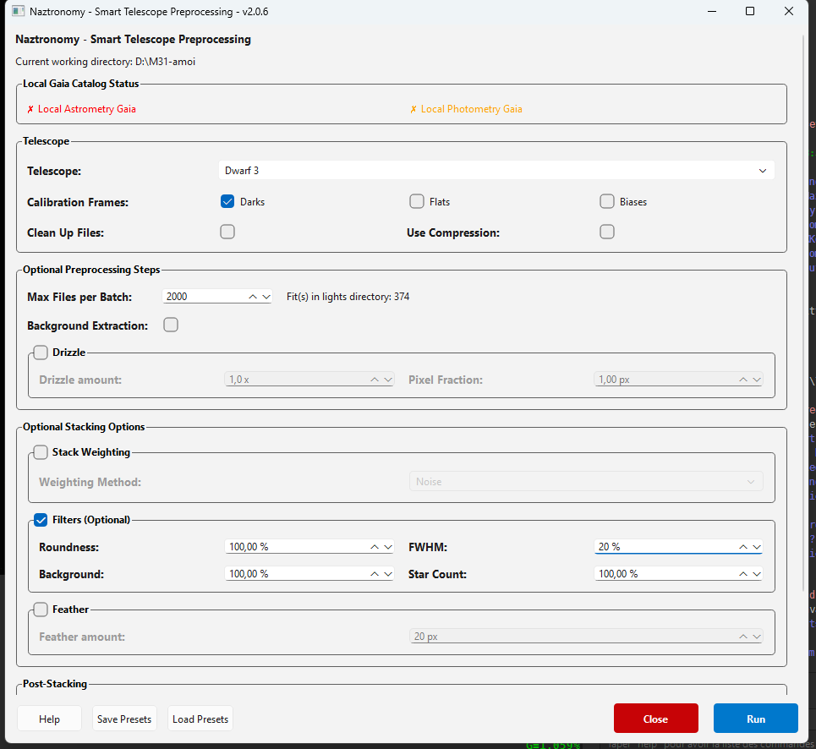Screen dimensions: 816x749
Task: Click the disabled Drizzle amount field
Action: [309, 380]
